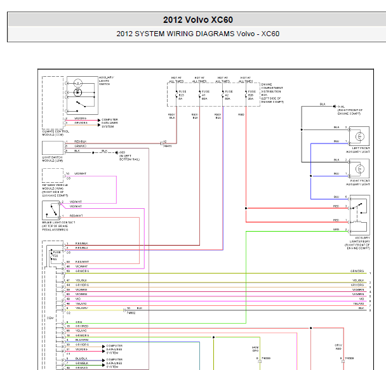Screen dimensions: 386x370
Task: Click the Right Front Auxiliary Light label
Action: pyautogui.click(x=358, y=183)
